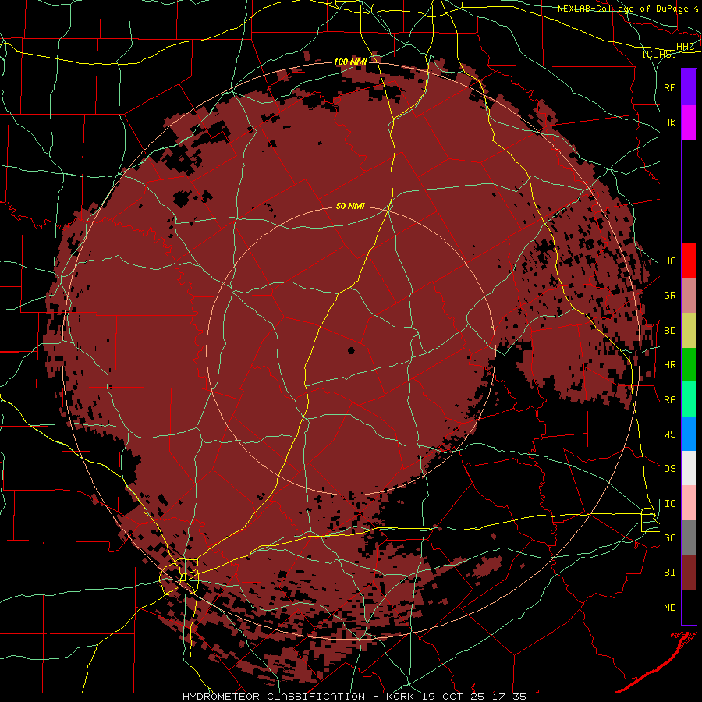Select the IC light-pink legend swatch
This screenshot has width=702, height=702.
(689, 503)
